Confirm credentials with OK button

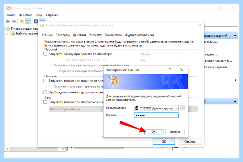point(154,132)
